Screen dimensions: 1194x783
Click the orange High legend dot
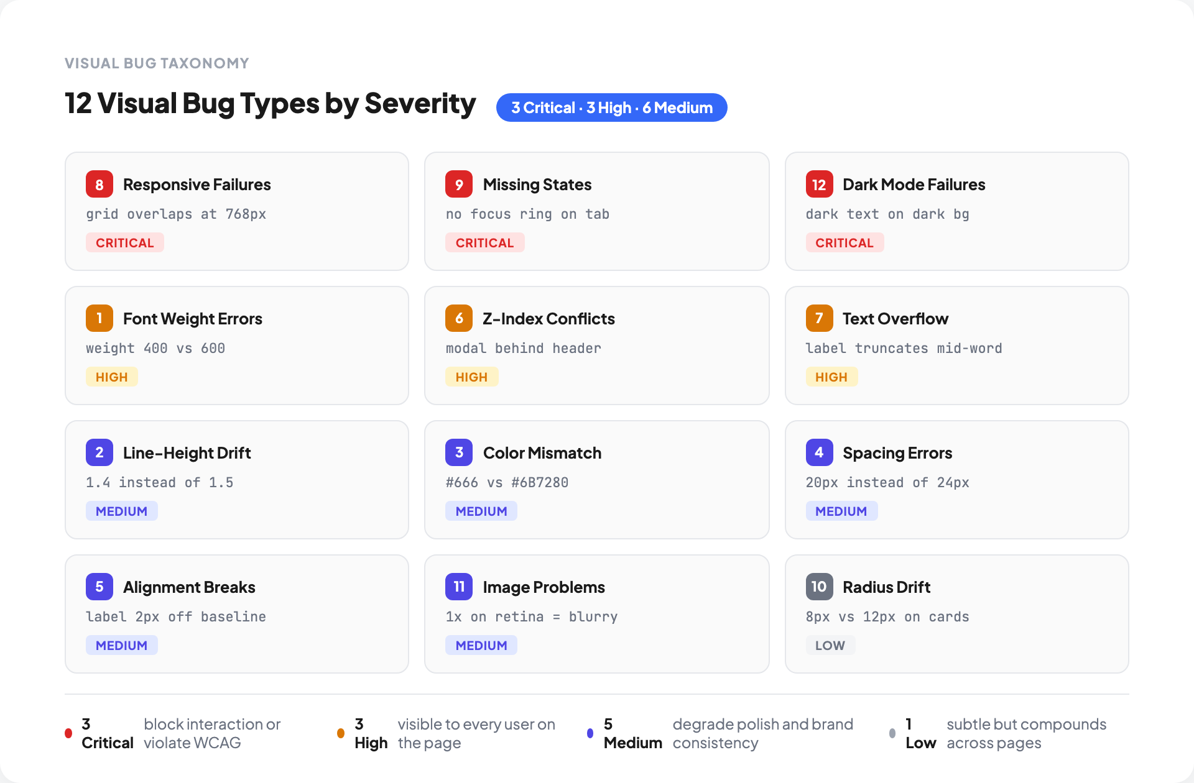tap(341, 733)
